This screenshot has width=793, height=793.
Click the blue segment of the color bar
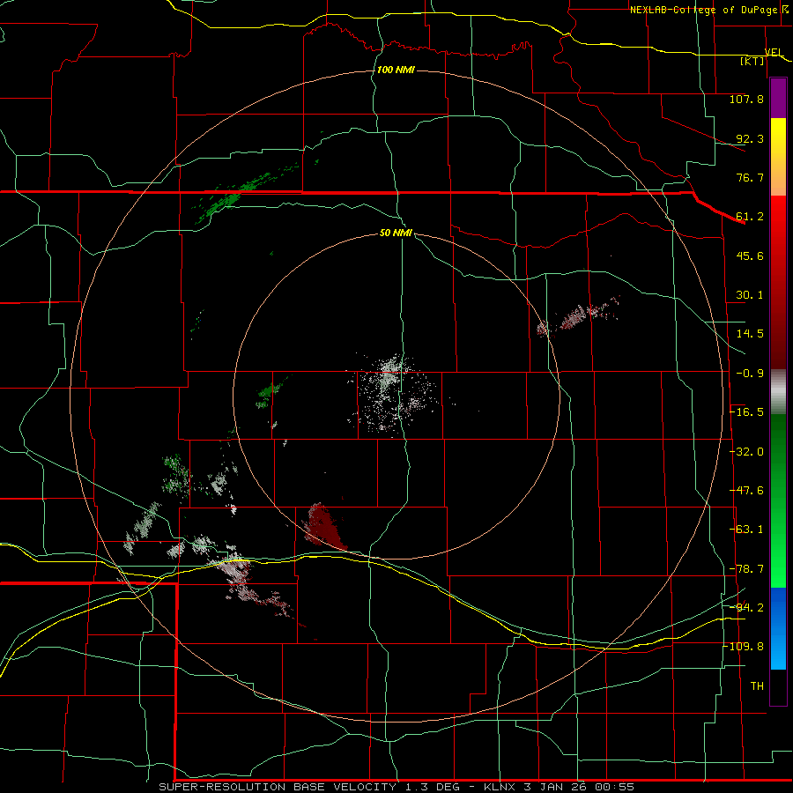pyautogui.click(x=778, y=628)
